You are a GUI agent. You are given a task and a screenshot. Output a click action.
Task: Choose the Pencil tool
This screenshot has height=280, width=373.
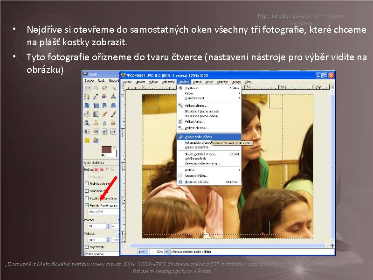[x=104, y=114]
